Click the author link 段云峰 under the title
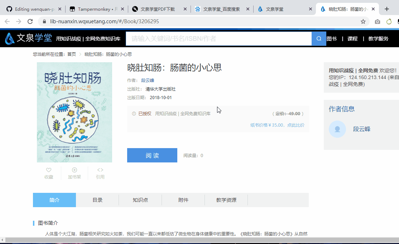 coord(148,80)
